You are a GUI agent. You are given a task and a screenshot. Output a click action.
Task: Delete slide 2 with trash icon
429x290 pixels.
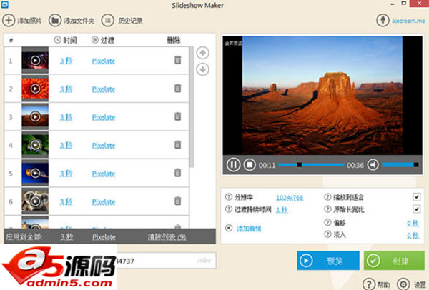pyautogui.click(x=178, y=89)
